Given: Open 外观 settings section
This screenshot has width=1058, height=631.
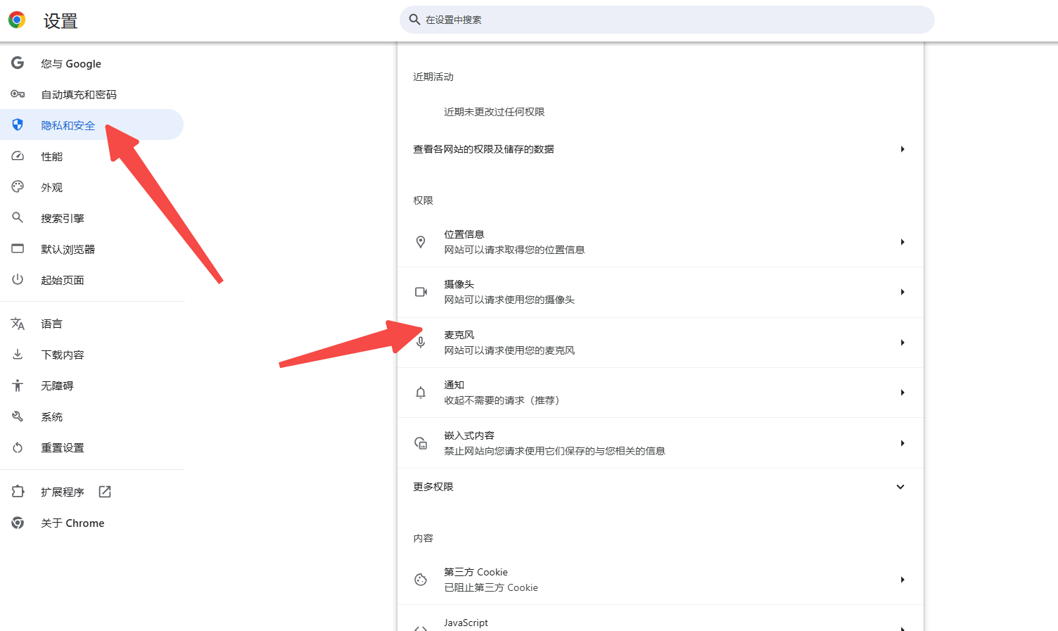Looking at the screenshot, I should click(x=91, y=187).
